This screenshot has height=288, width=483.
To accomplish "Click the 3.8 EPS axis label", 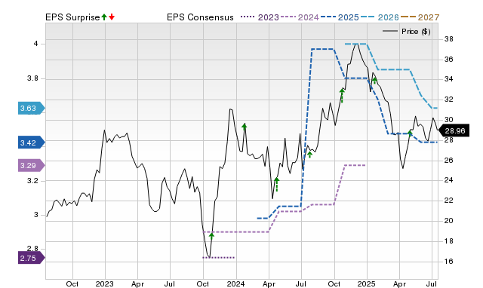I will pyautogui.click(x=32, y=78).
